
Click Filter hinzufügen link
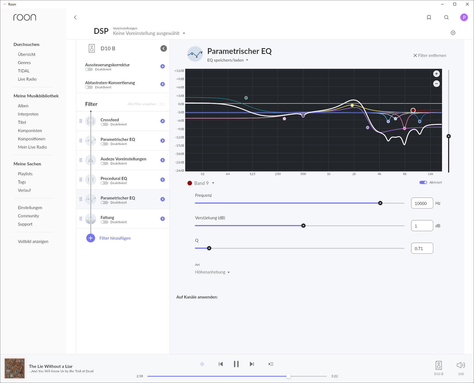coord(115,238)
